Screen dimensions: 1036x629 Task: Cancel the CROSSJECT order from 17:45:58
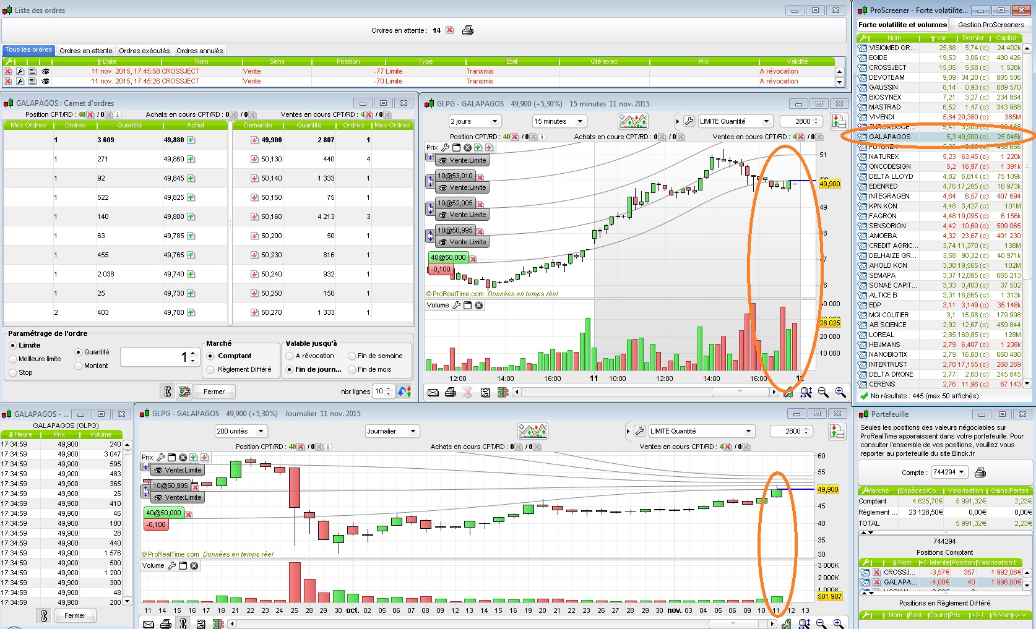click(x=8, y=71)
